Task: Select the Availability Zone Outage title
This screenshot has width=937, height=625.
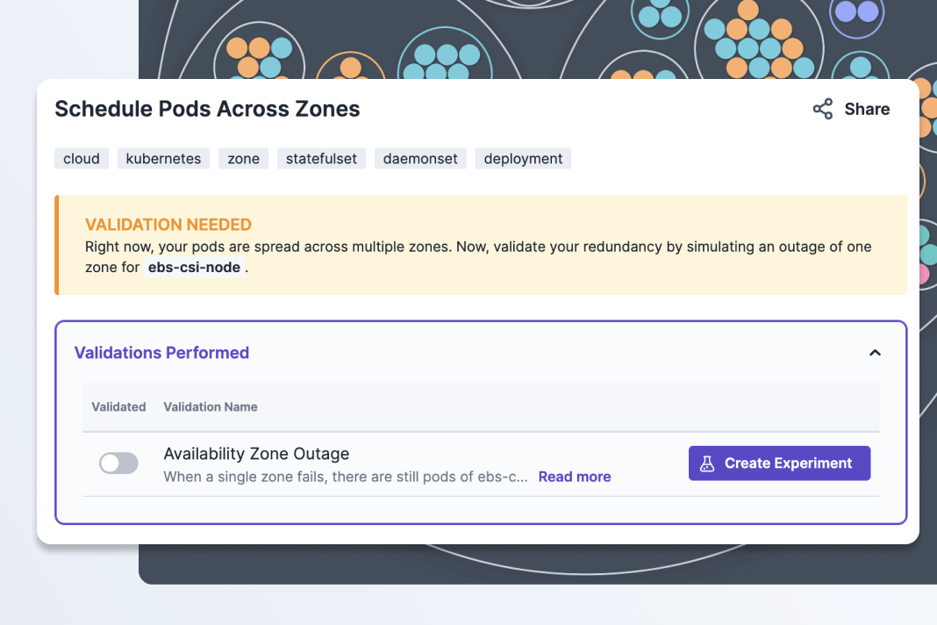Action: [256, 454]
